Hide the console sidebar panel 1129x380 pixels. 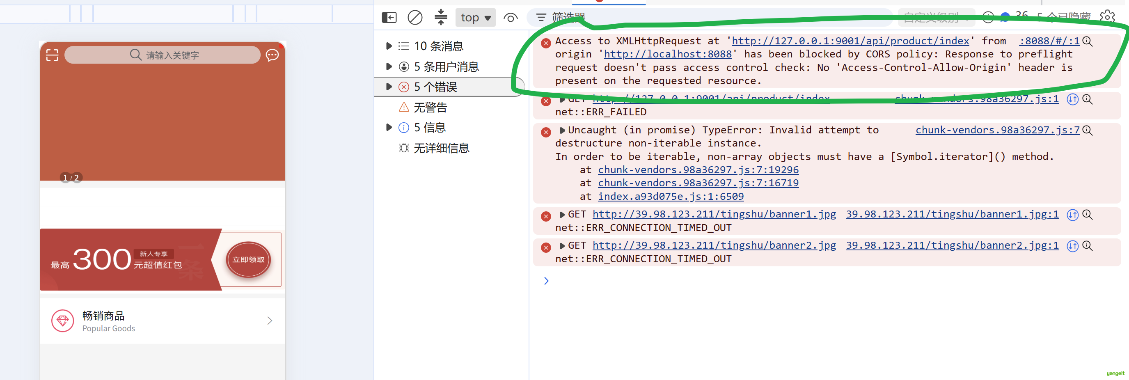(389, 18)
